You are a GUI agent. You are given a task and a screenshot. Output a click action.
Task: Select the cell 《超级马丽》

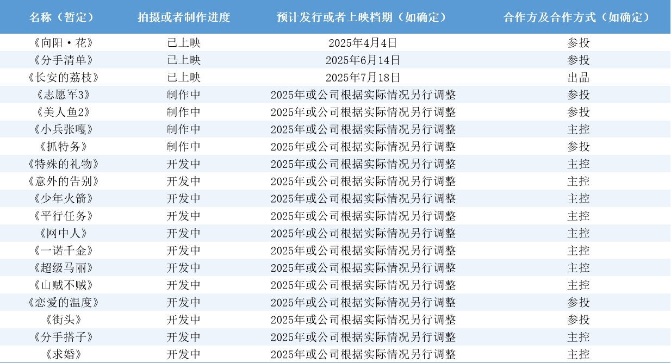point(63,268)
